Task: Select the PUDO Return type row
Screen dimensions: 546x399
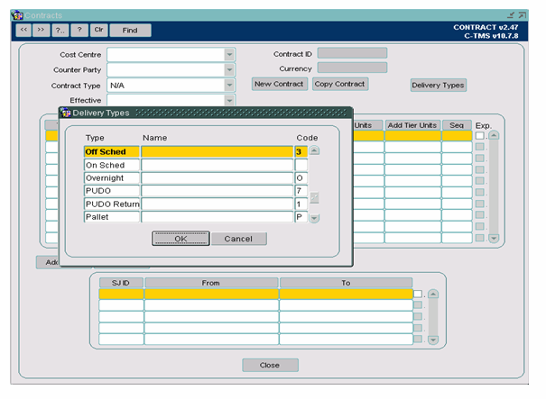Action: 112,204
